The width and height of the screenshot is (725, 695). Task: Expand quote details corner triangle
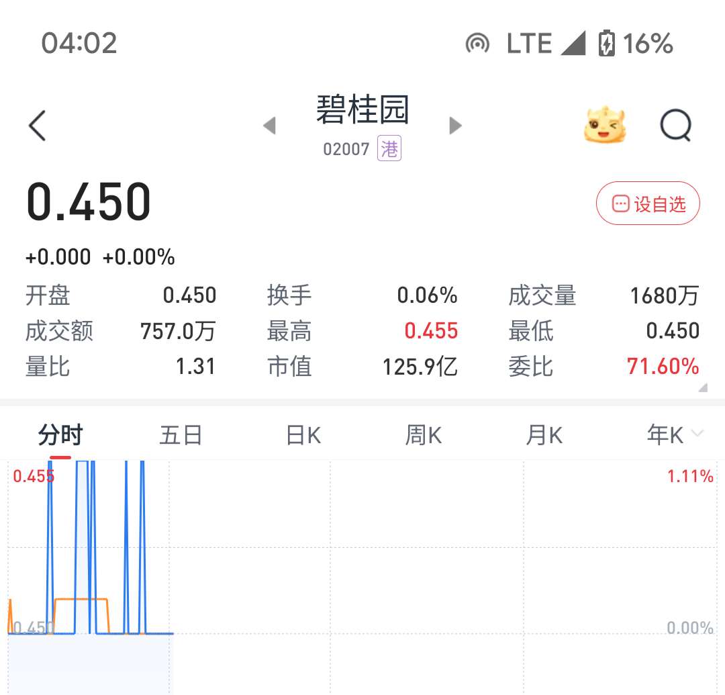pos(704,387)
